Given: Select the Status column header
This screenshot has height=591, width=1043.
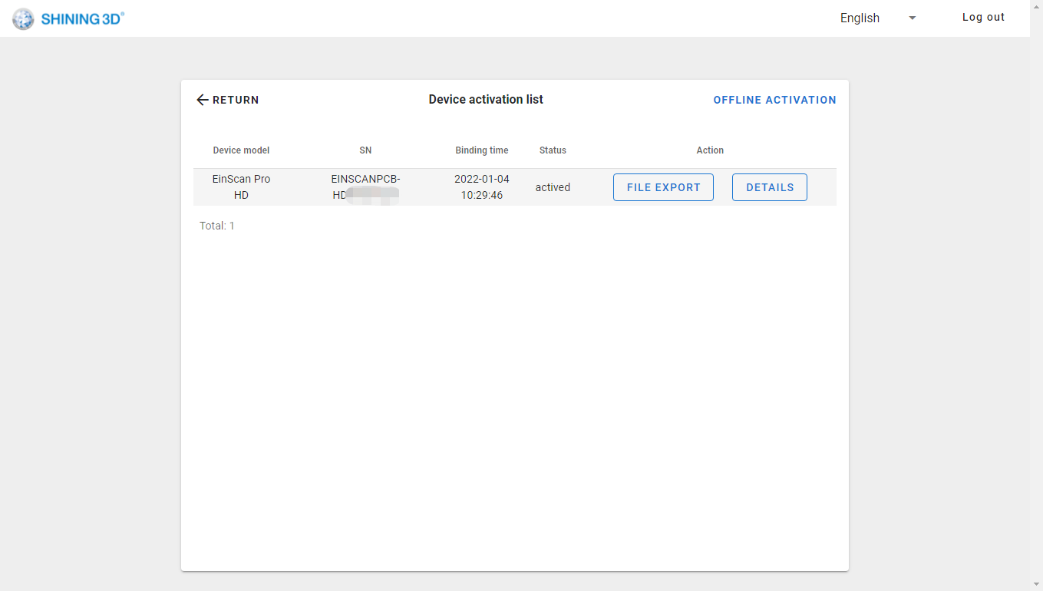Looking at the screenshot, I should [x=553, y=150].
